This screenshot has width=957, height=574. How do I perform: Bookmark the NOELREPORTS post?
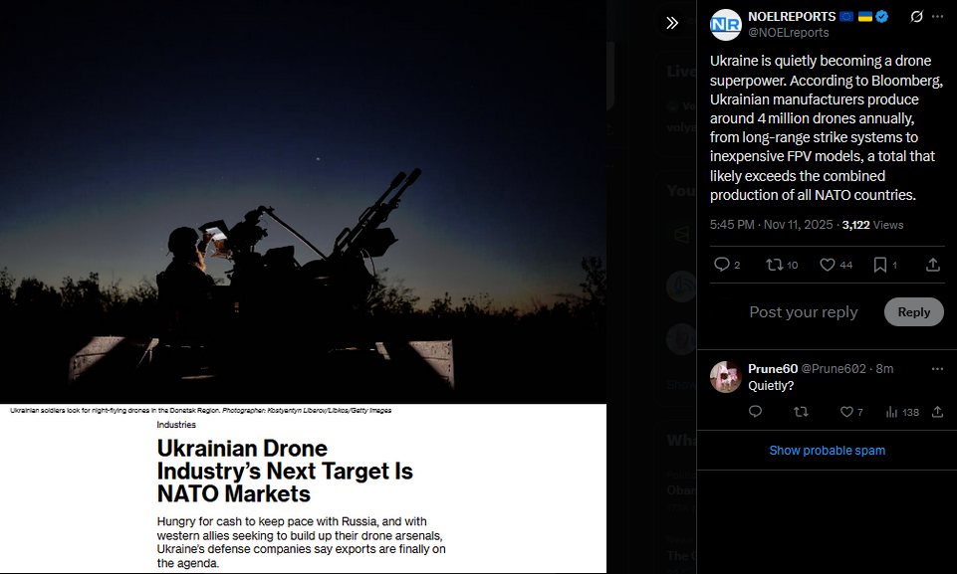point(880,265)
